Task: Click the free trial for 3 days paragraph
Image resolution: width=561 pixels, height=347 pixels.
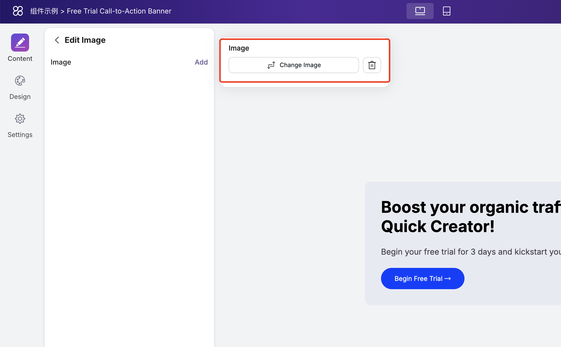Action: click(471, 252)
